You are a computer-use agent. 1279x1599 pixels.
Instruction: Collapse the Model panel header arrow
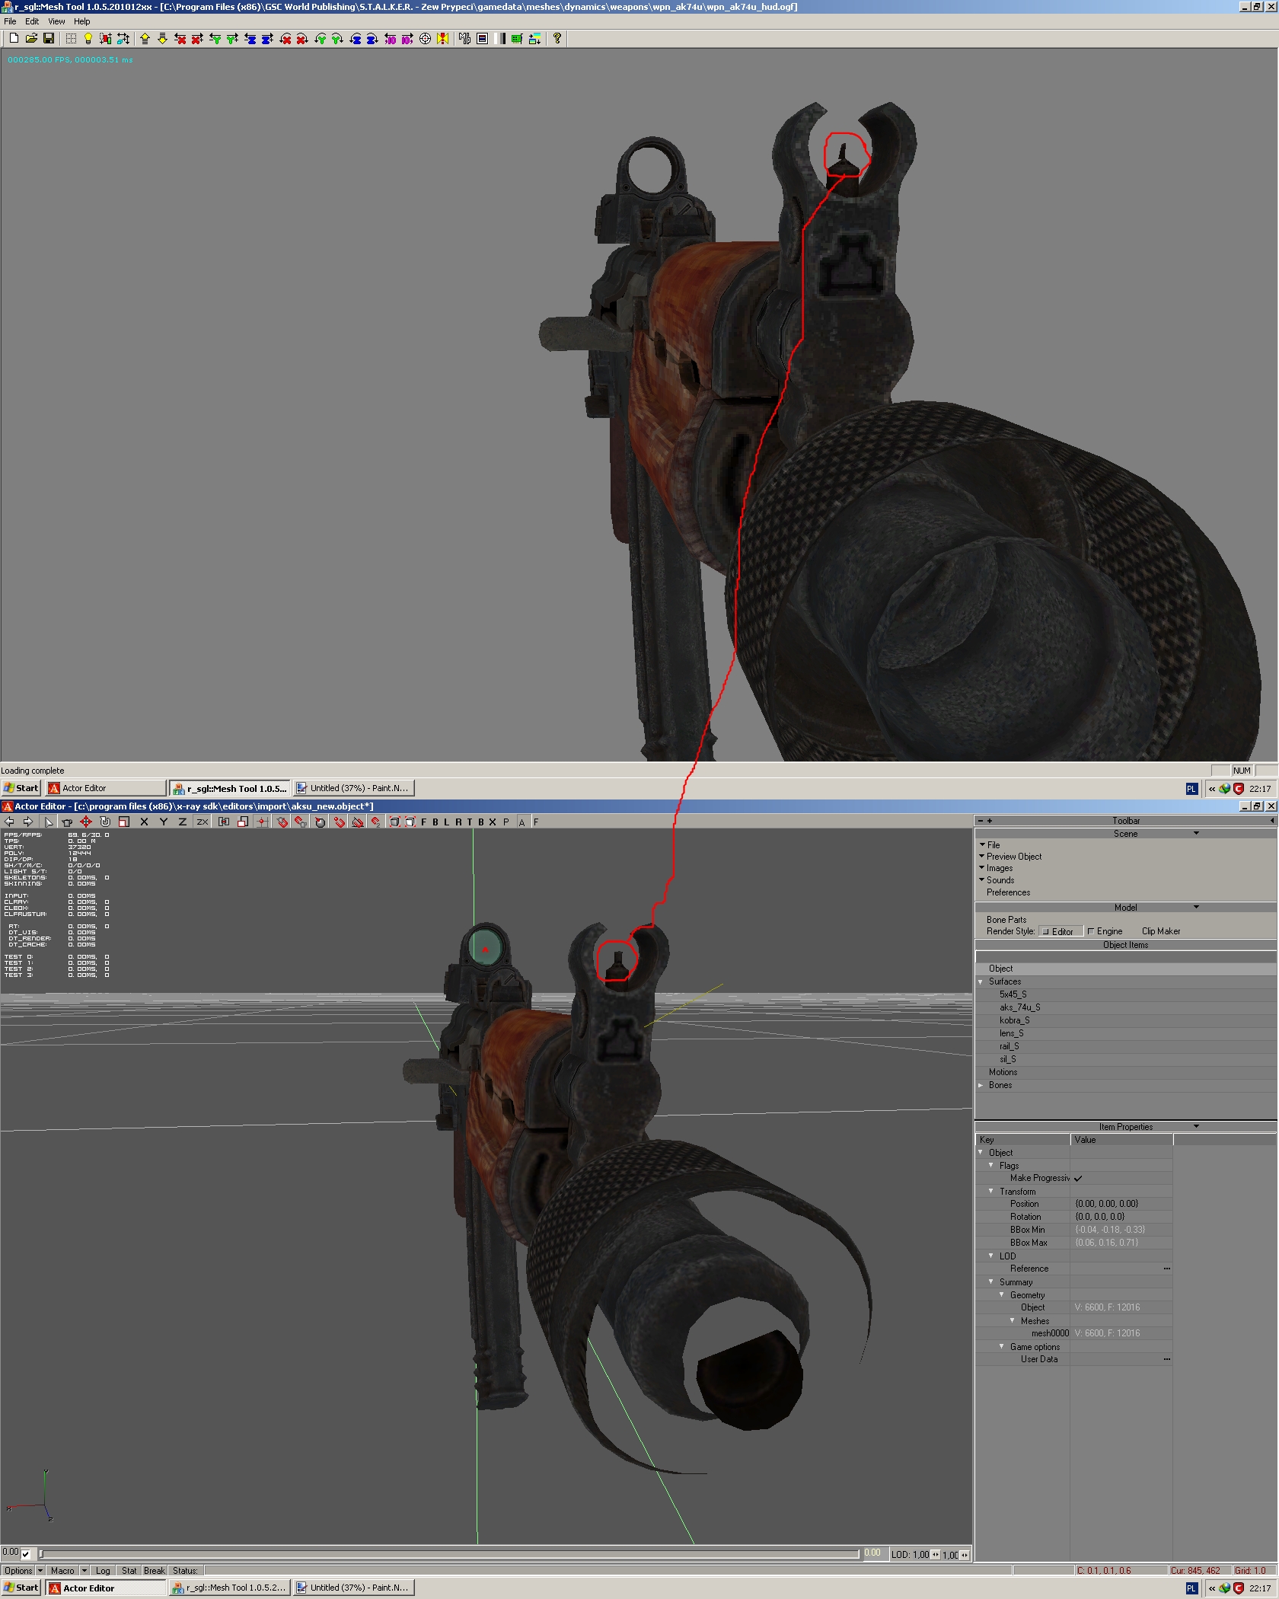tap(1196, 907)
